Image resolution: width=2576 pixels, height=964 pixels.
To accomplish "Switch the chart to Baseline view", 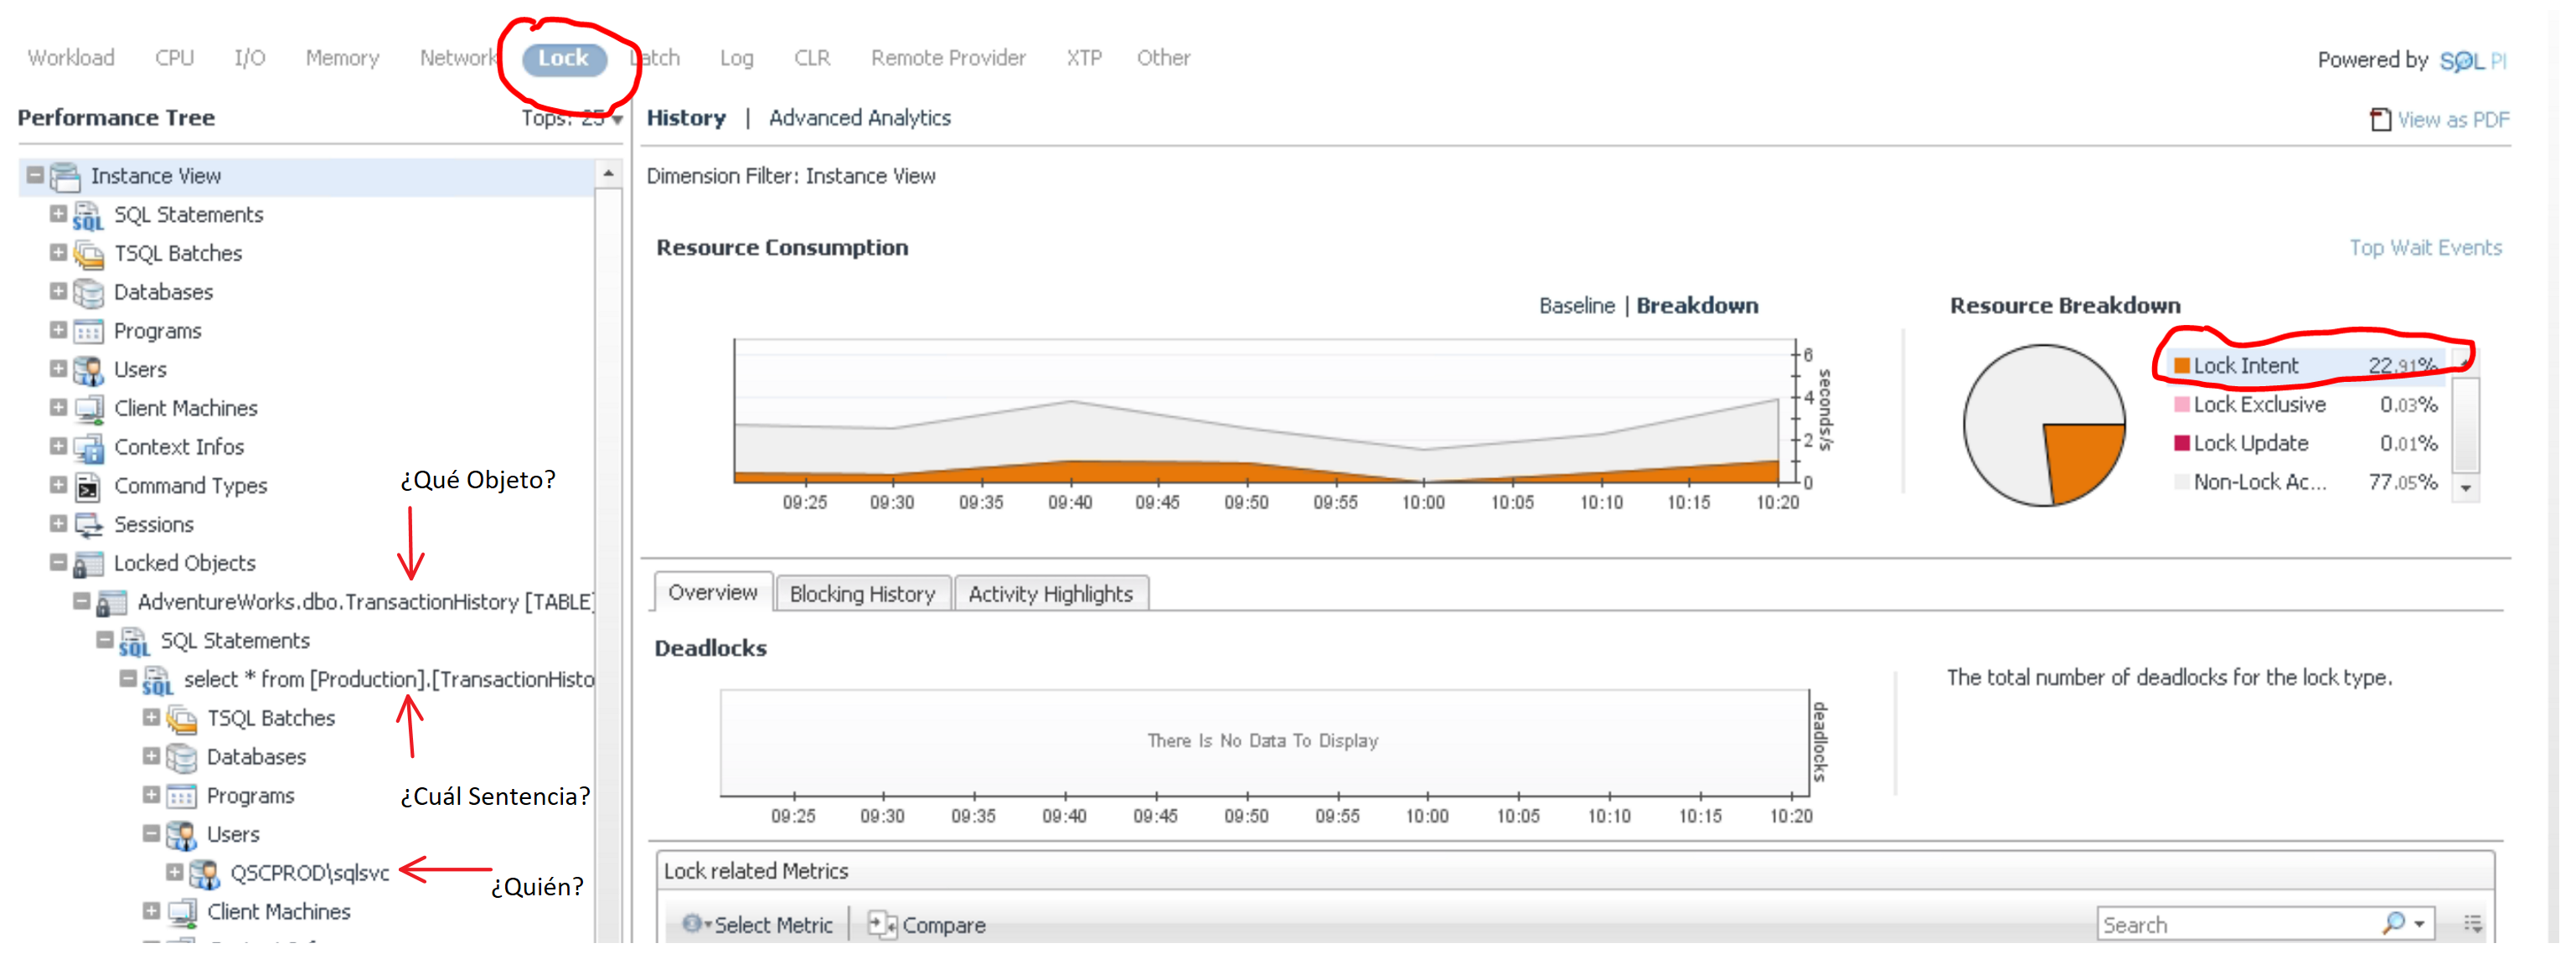I will point(1575,306).
